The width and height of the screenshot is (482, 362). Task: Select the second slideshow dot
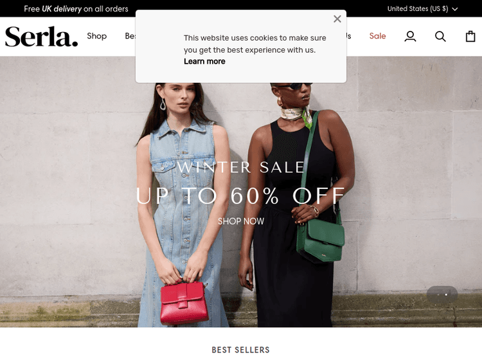[x=446, y=294]
